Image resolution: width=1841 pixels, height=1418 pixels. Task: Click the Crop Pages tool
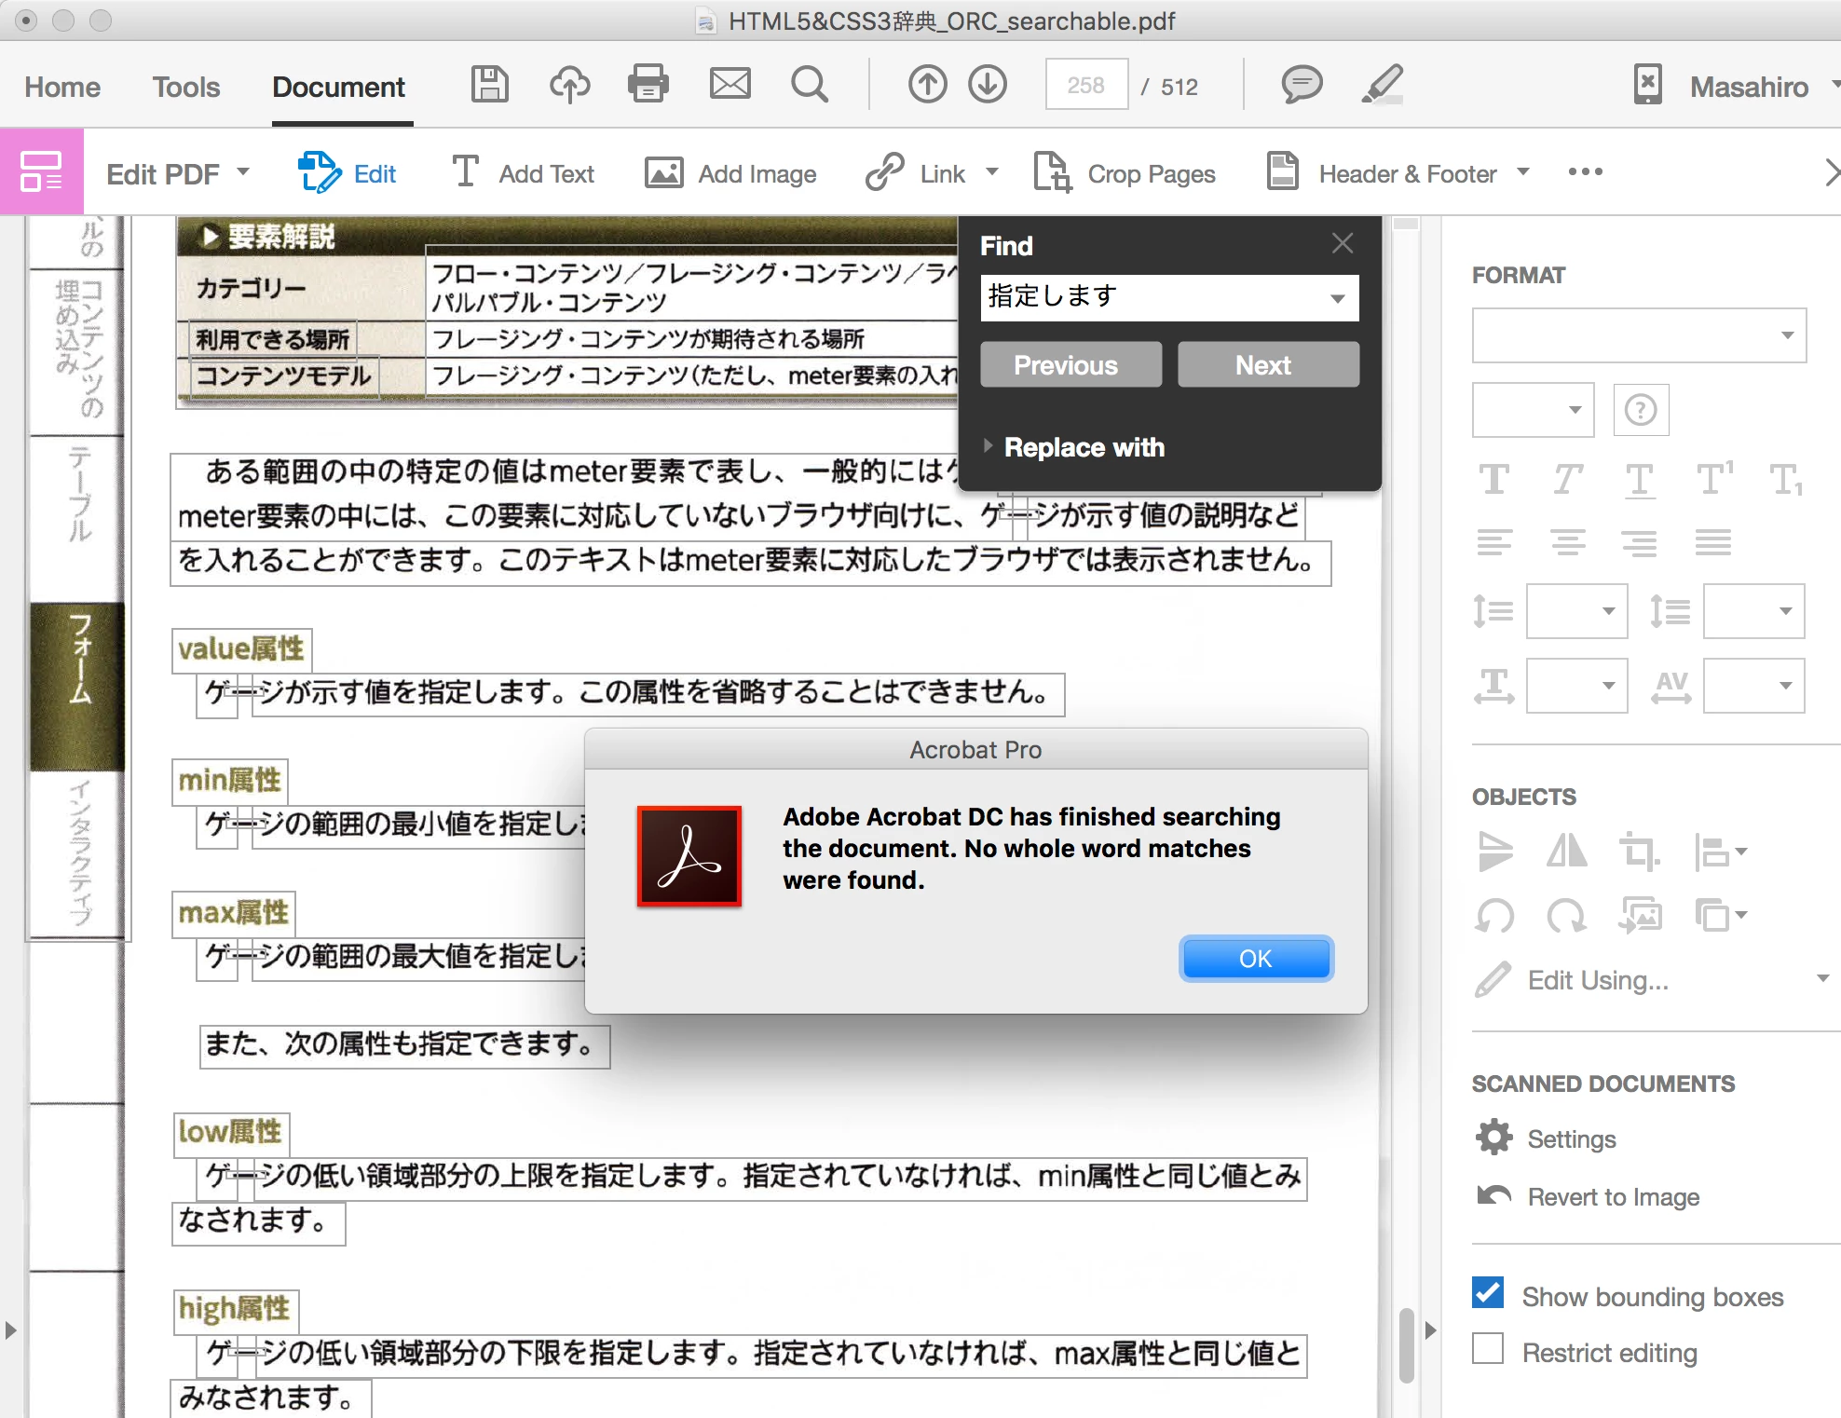coord(1125,173)
